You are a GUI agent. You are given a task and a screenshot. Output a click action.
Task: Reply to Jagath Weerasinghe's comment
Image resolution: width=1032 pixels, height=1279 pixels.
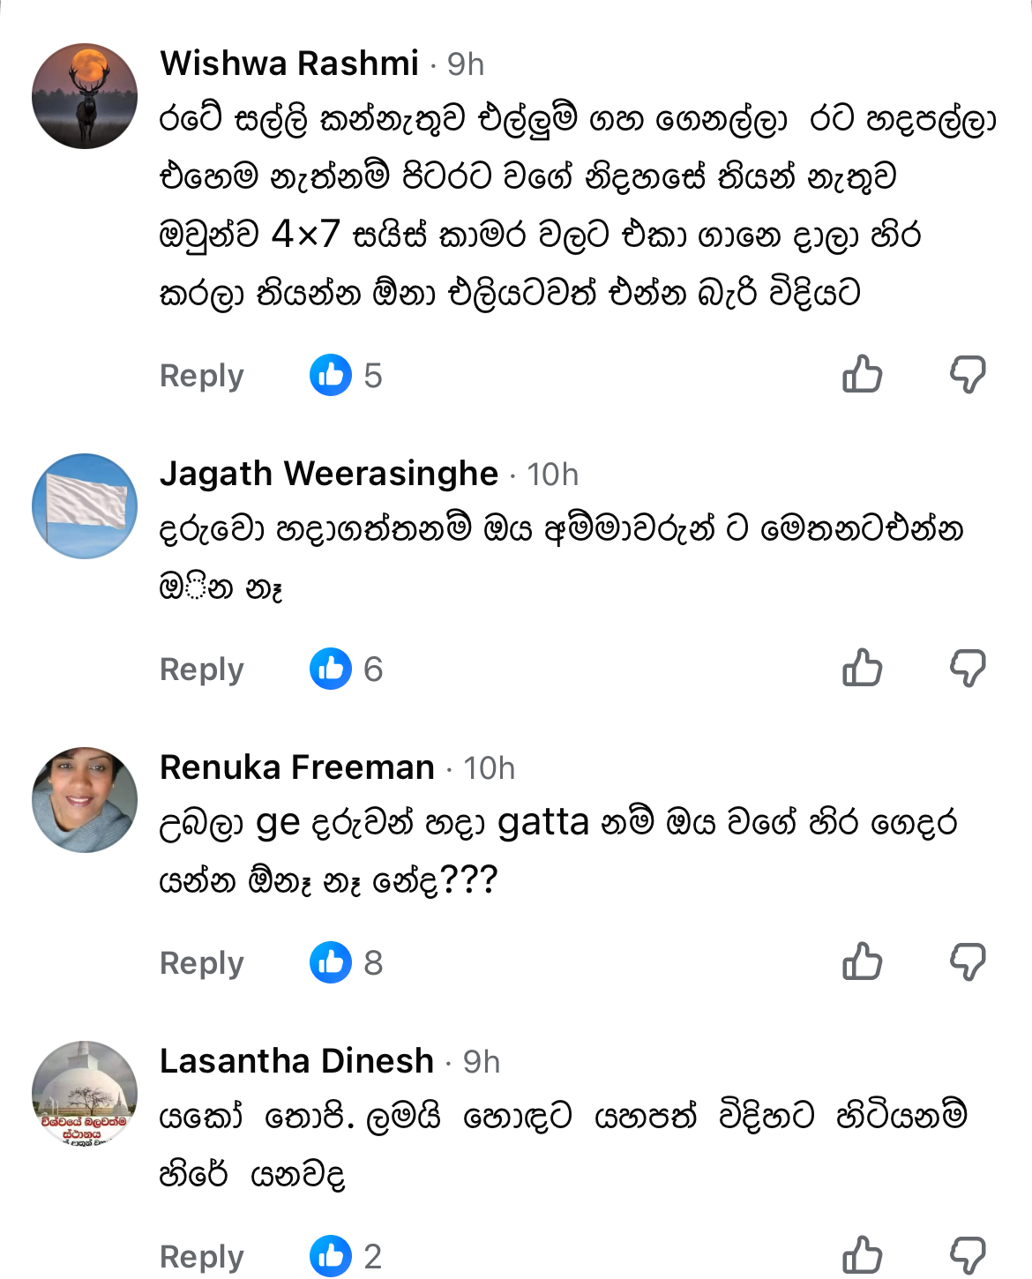tap(201, 669)
